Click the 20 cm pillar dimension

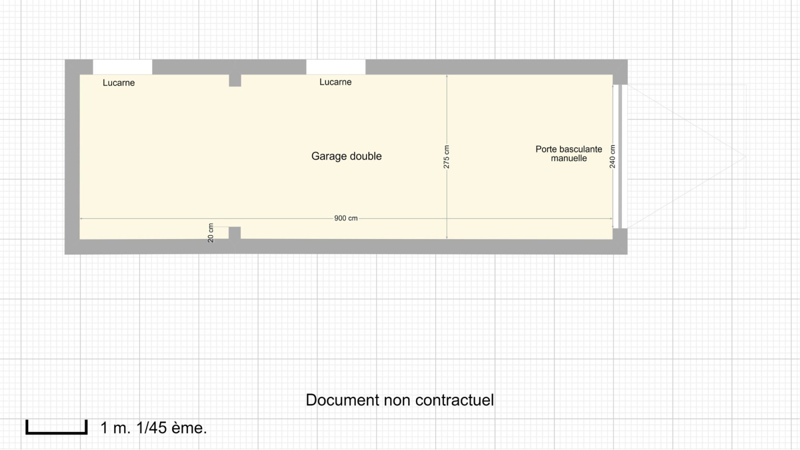pos(210,233)
